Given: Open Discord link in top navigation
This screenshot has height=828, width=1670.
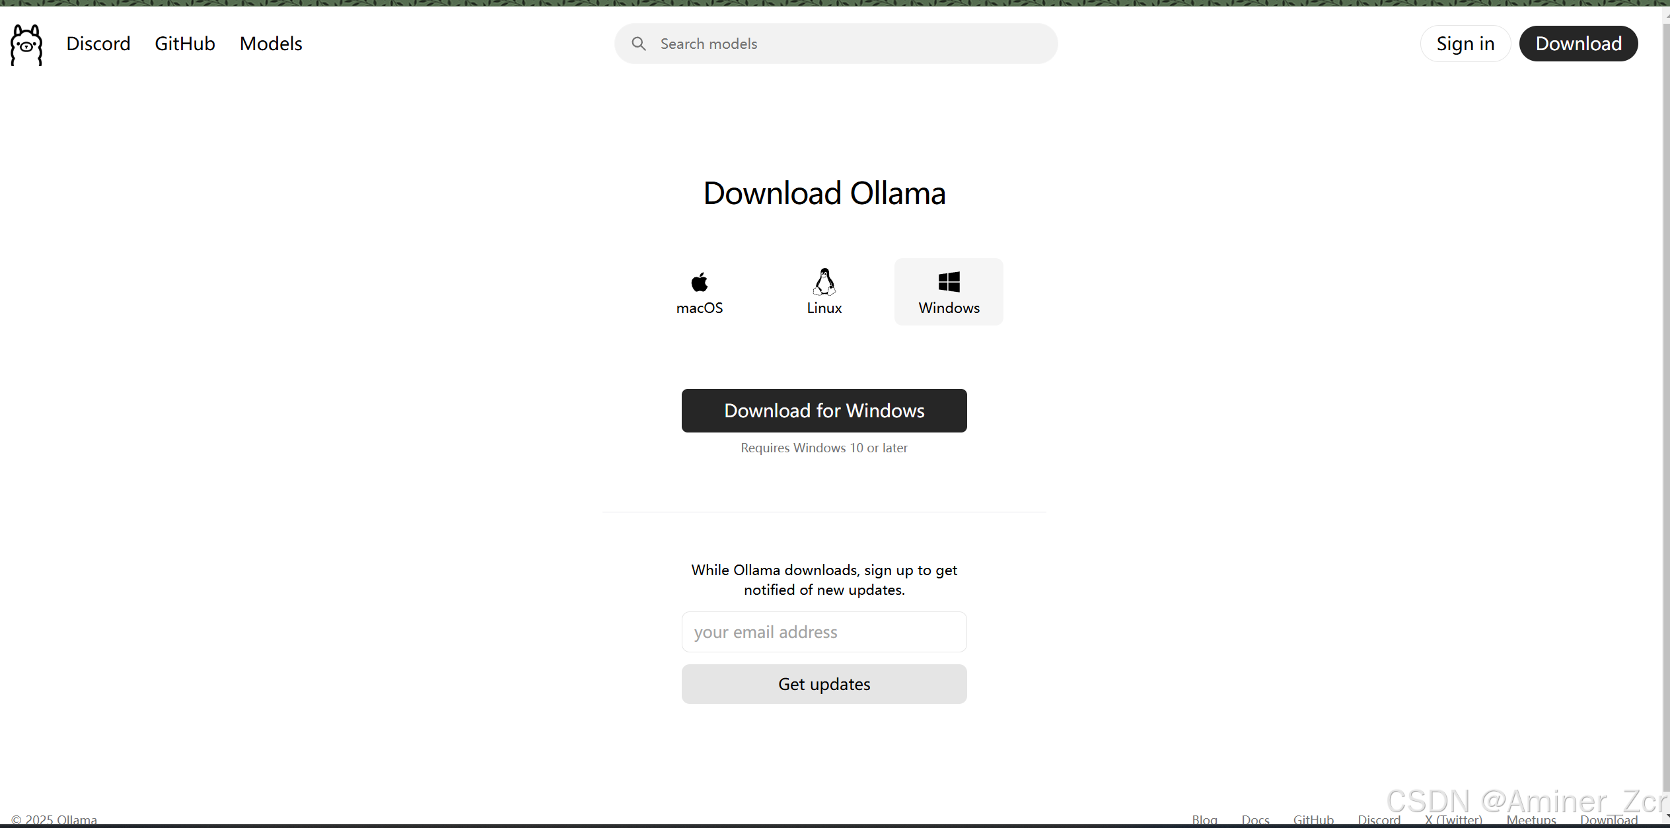Looking at the screenshot, I should click(98, 44).
